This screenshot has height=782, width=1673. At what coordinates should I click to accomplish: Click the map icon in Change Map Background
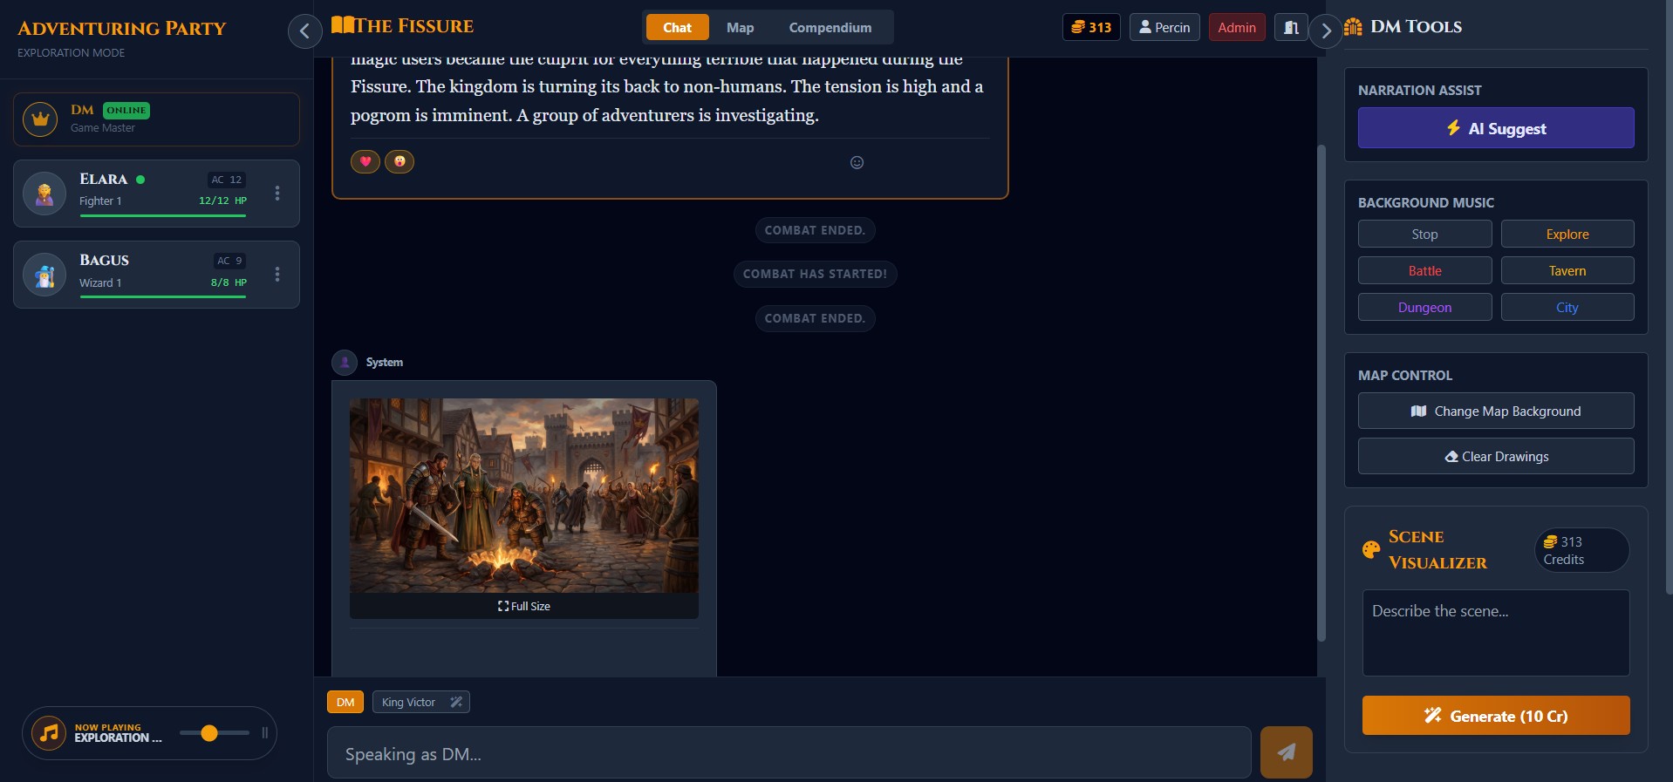coord(1418,411)
